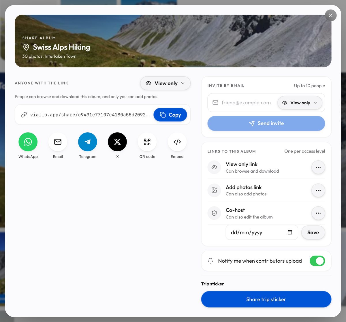This screenshot has width=346, height=322.
Task: Share album via Email icon
Action: [x=58, y=142]
